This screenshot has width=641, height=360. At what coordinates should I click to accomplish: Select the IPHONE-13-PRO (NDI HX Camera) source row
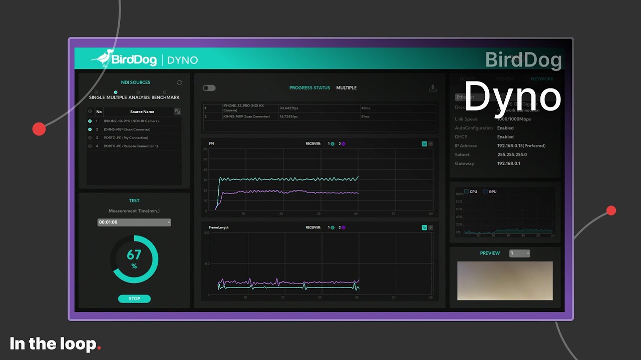point(134,121)
